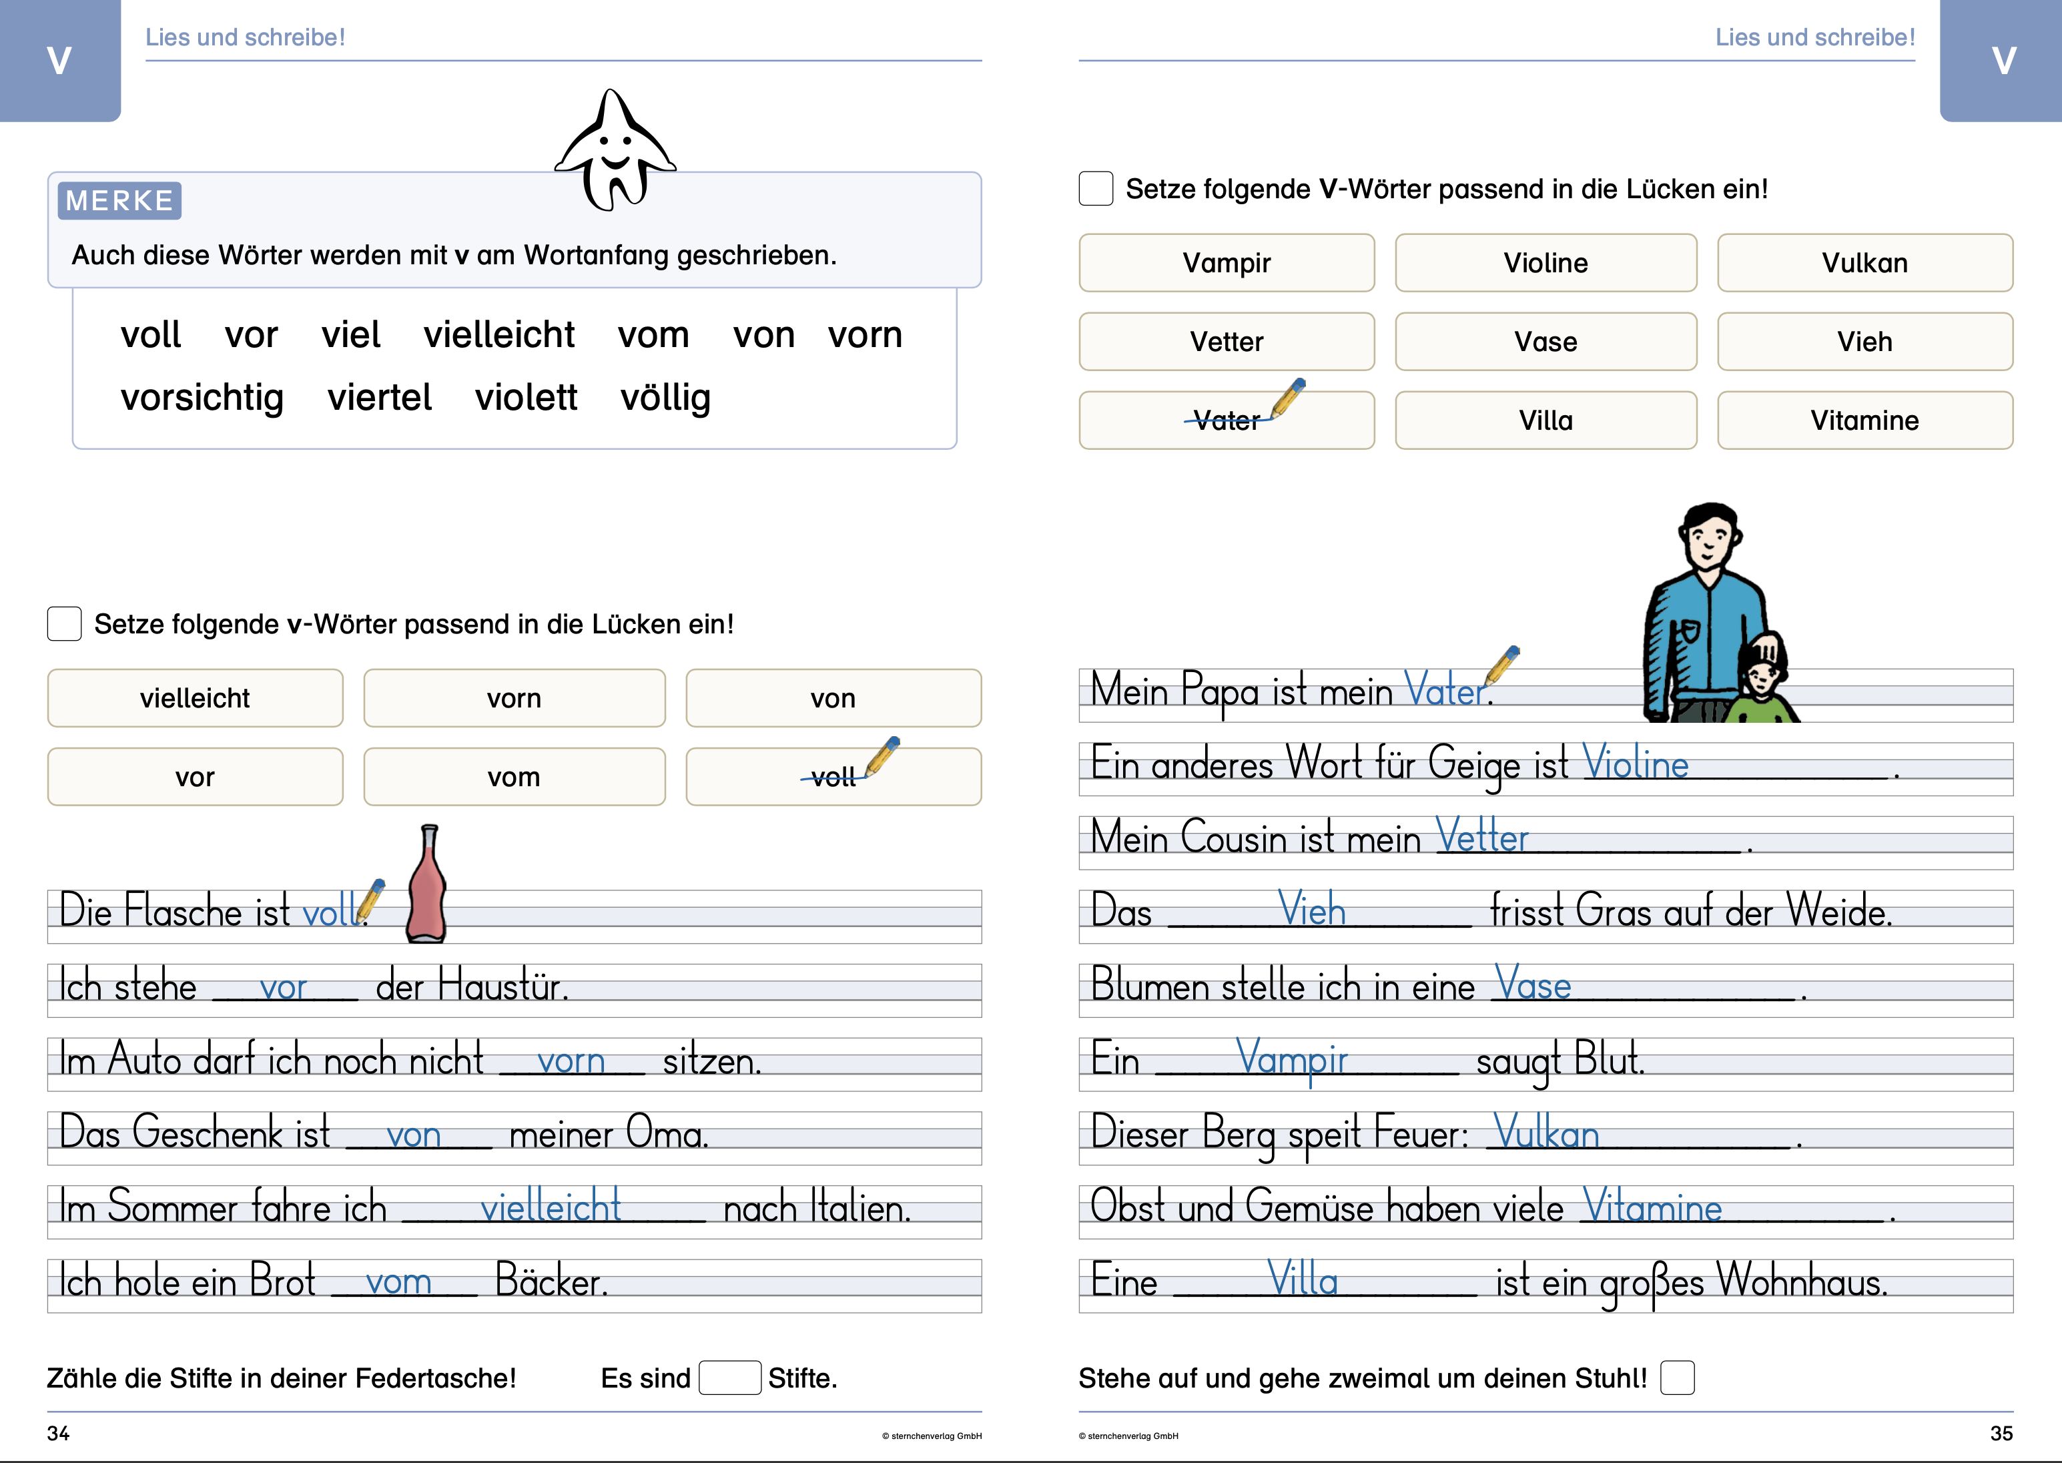
Task: Click the left page V corner tab
Action: (x=59, y=59)
